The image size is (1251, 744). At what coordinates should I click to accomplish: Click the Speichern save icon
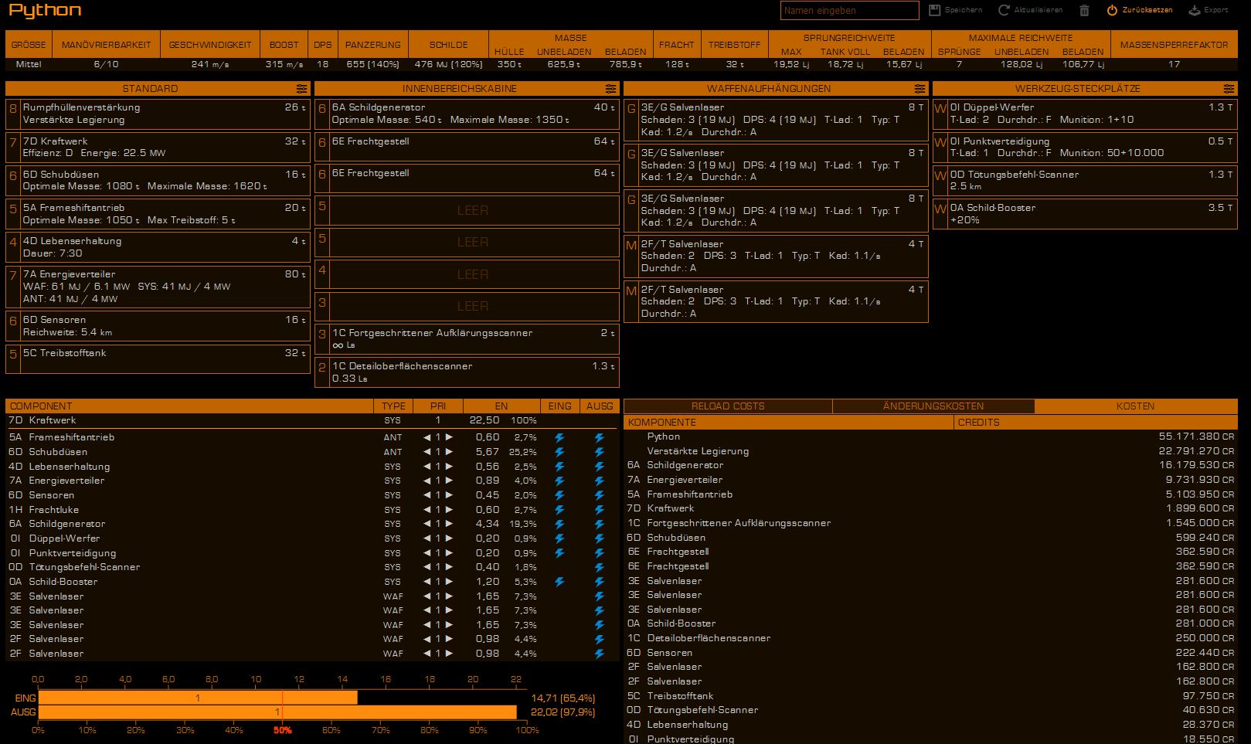pyautogui.click(x=934, y=10)
